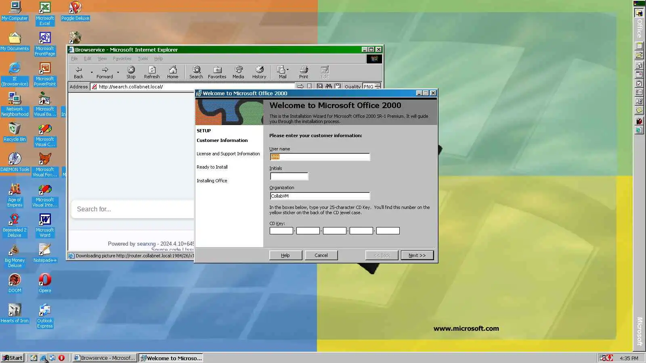646x363 pixels.
Task: Open Bejeweled 2 Deluxe desktop shortcut
Action: pyautogui.click(x=15, y=225)
